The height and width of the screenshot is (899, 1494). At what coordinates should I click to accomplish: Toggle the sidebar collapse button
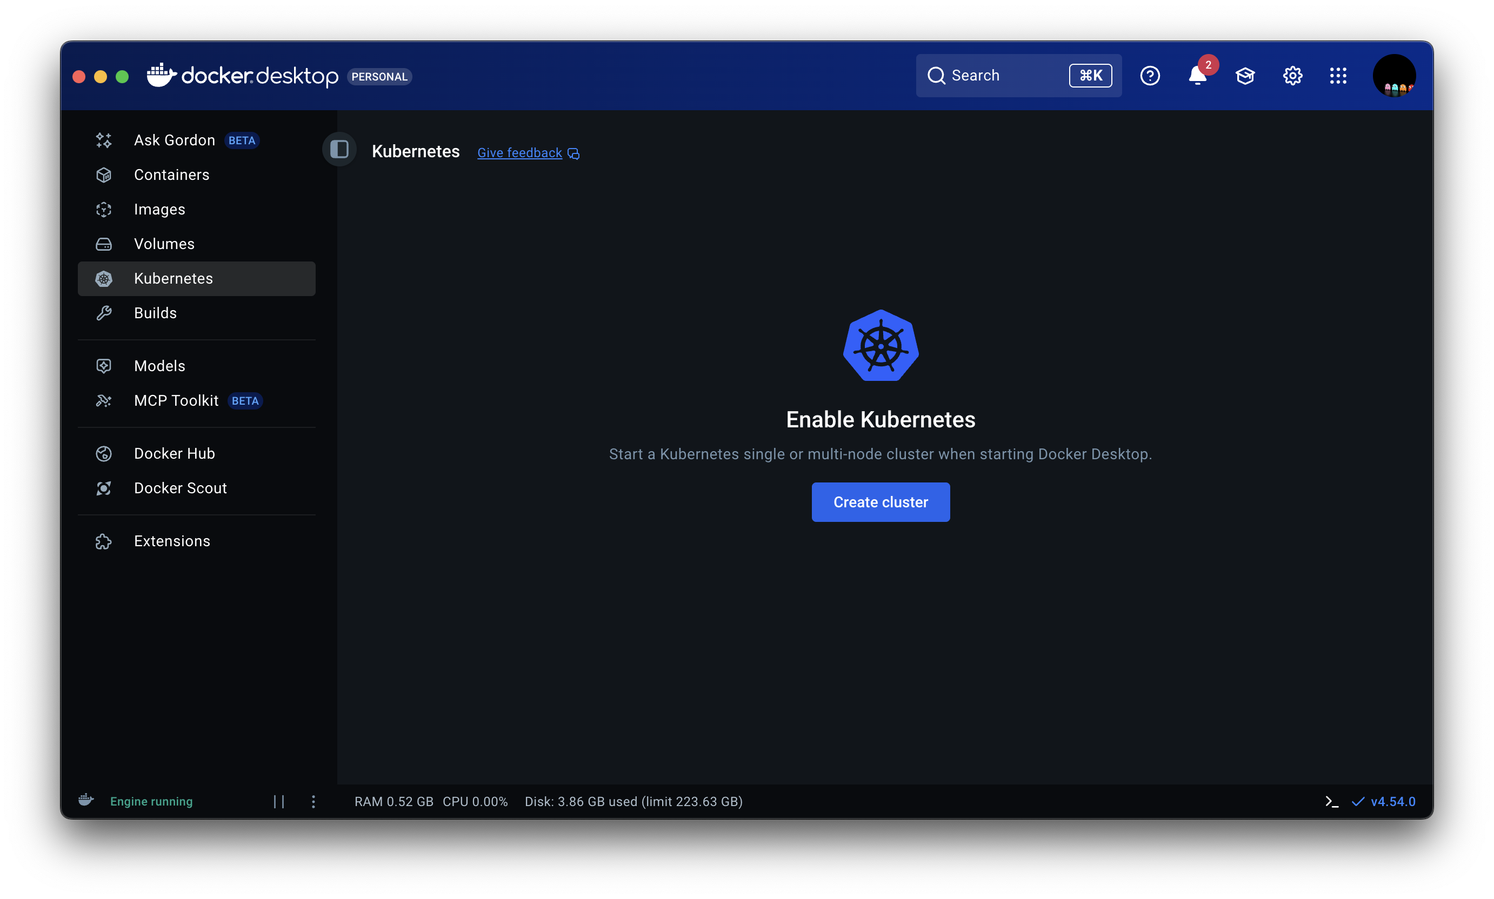[x=339, y=150]
